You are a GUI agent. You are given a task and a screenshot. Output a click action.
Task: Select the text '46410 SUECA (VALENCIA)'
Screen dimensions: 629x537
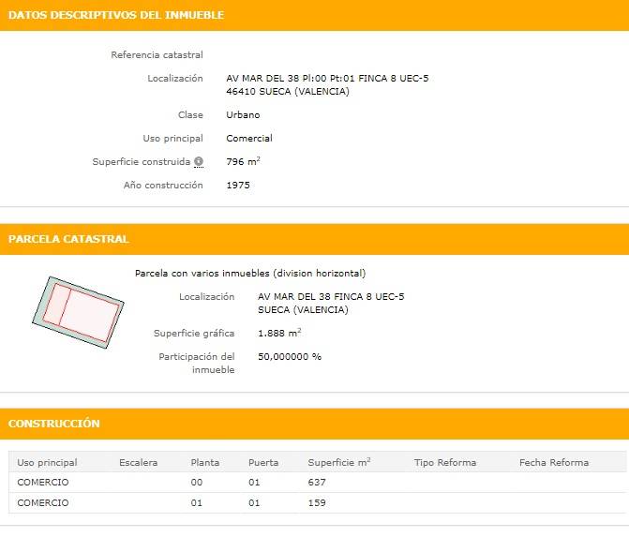click(288, 92)
